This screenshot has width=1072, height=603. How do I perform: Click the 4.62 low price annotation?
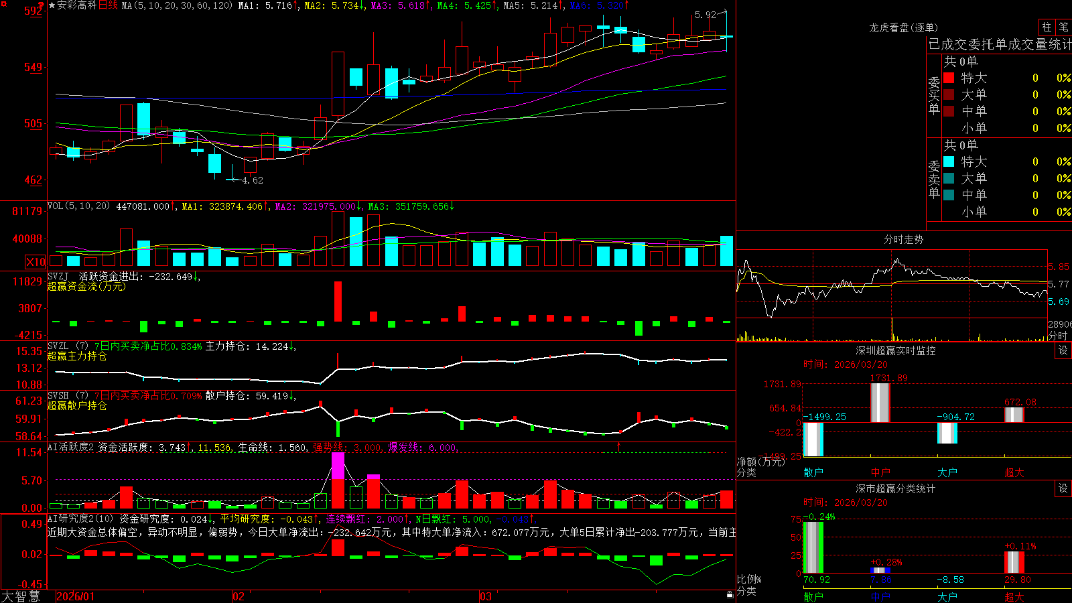253,180
